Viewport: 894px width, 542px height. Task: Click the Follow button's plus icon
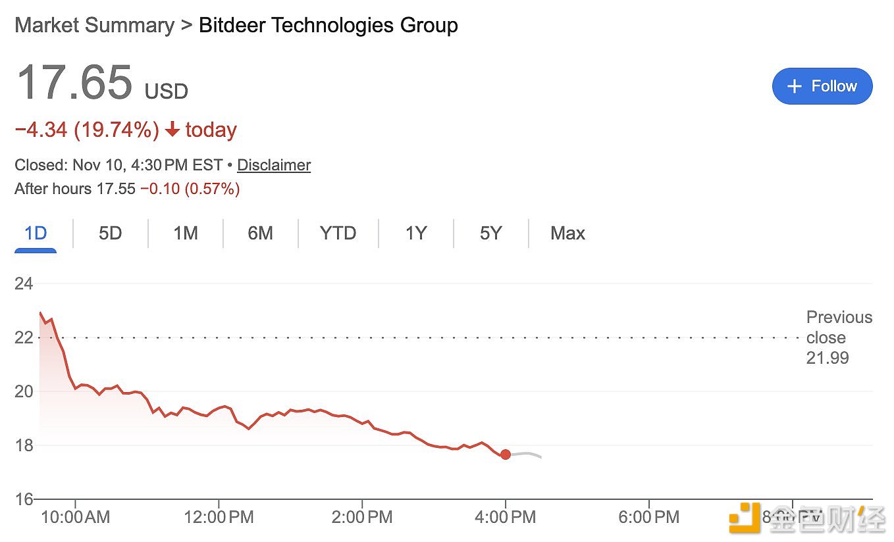tap(794, 86)
